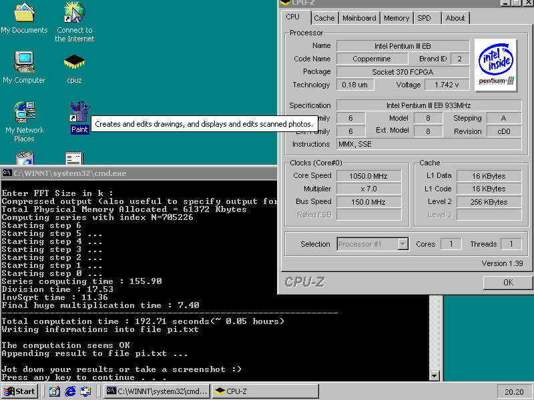Click cmd window scrollbar down arrow
The width and height of the screenshot is (534, 400).
point(435,376)
